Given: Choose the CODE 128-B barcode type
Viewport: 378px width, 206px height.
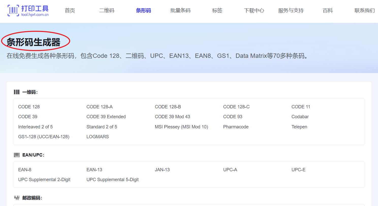Looking at the screenshot, I should pyautogui.click(x=168, y=107).
